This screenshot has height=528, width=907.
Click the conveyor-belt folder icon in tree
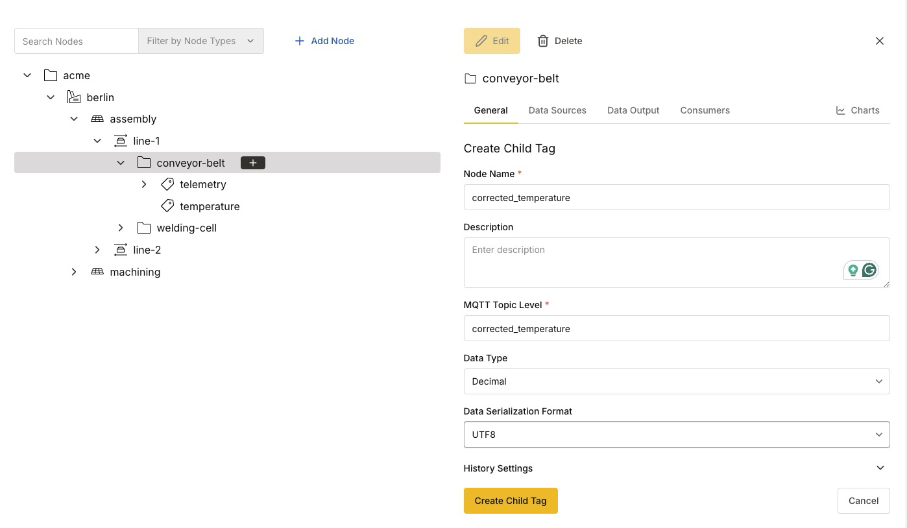tap(144, 163)
